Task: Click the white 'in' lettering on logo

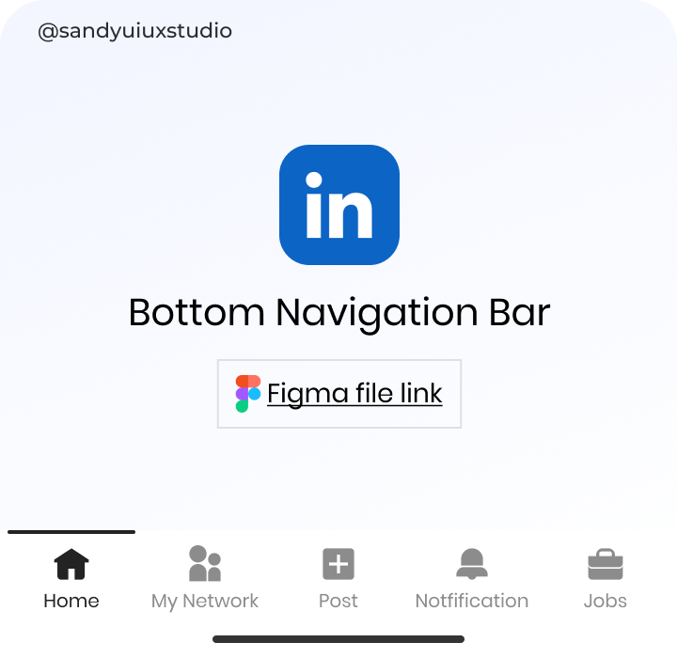Action: tap(338, 205)
